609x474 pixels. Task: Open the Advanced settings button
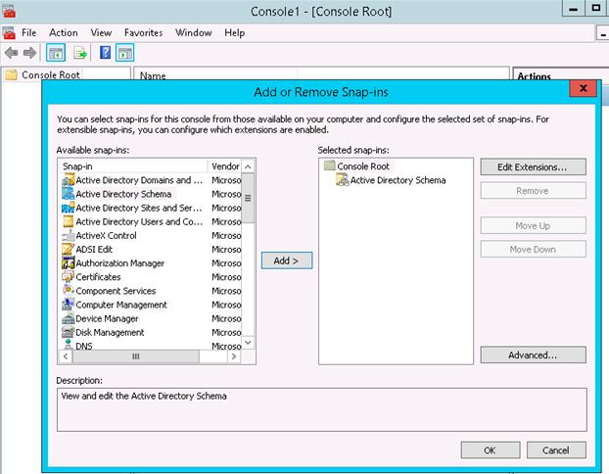coord(533,355)
